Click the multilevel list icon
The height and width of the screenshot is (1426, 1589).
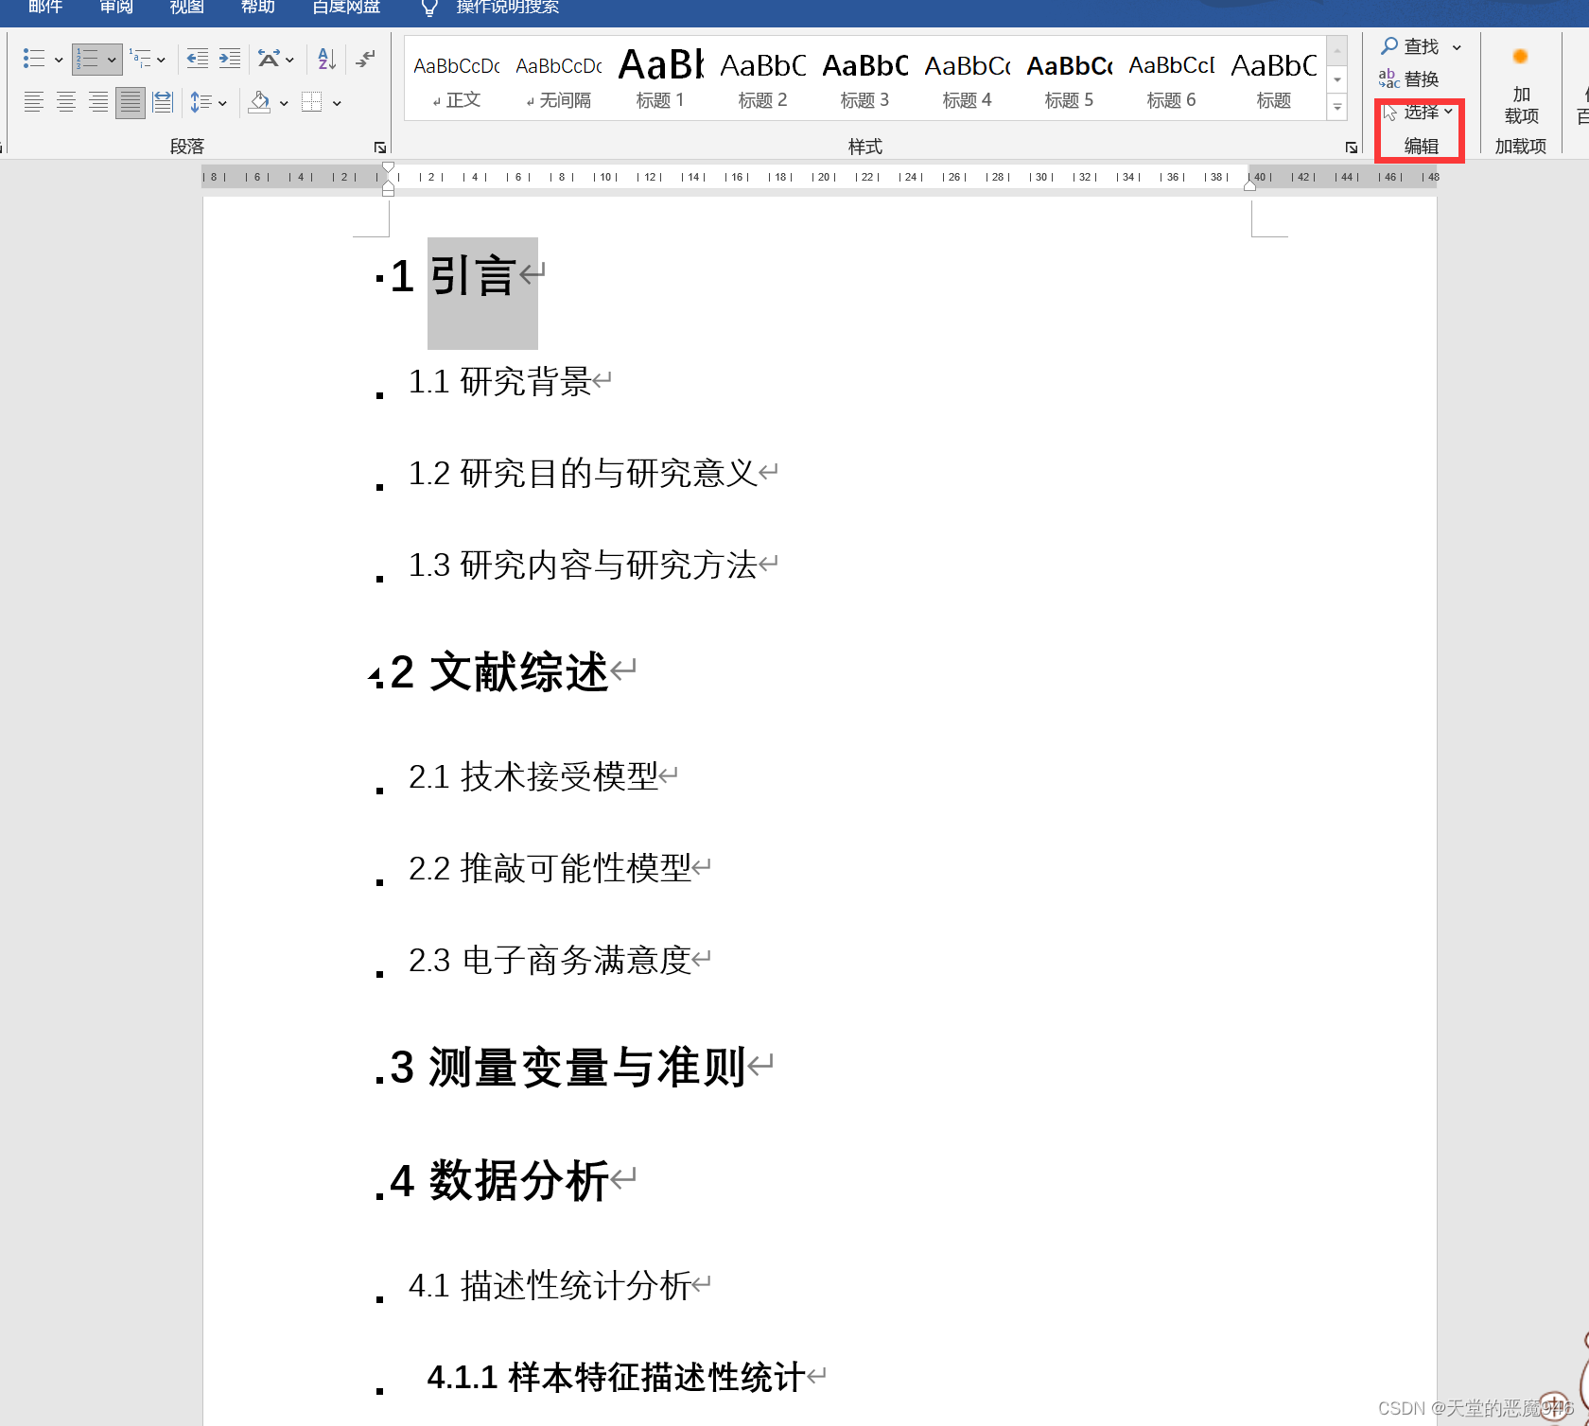(140, 59)
